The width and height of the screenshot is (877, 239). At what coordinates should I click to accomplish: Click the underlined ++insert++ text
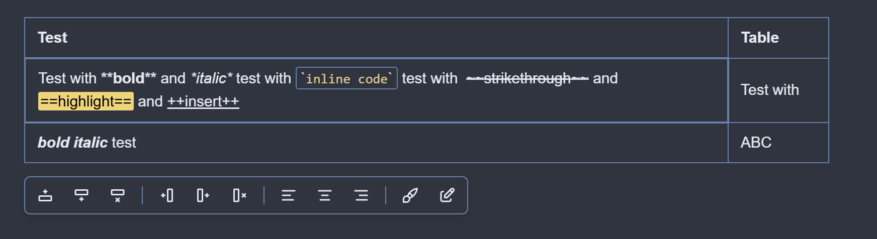click(203, 101)
